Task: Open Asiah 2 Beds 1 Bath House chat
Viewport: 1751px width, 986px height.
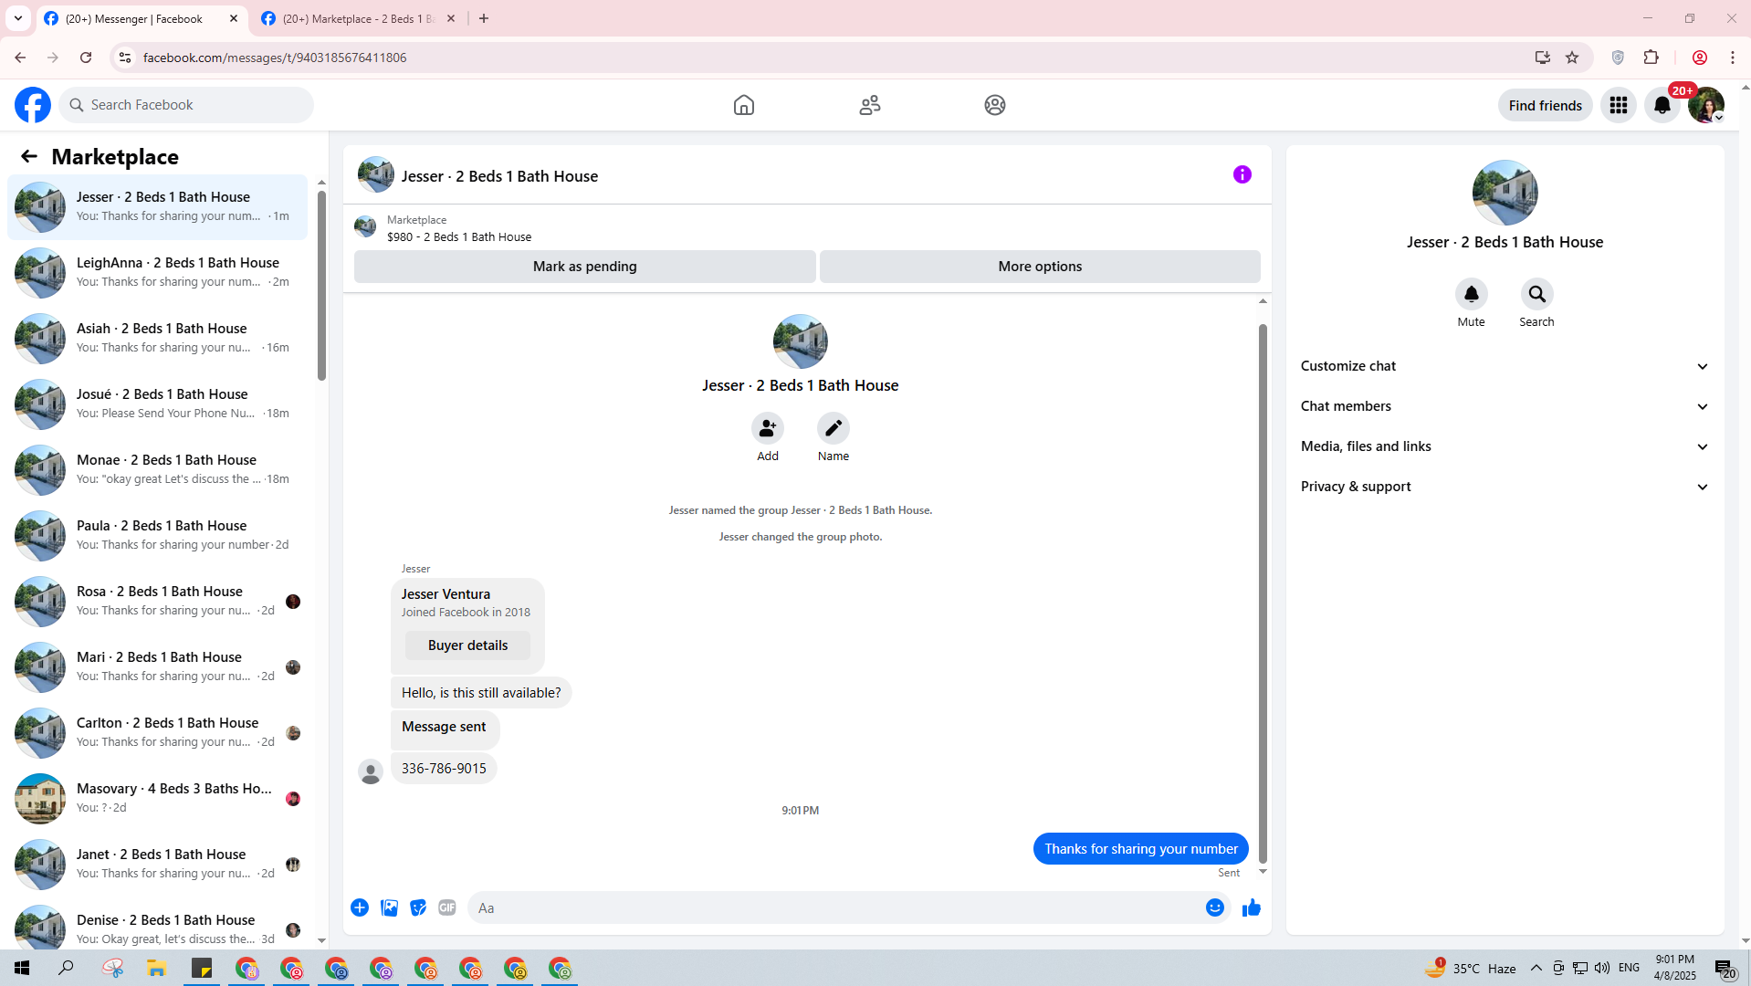Action: pyautogui.click(x=157, y=338)
